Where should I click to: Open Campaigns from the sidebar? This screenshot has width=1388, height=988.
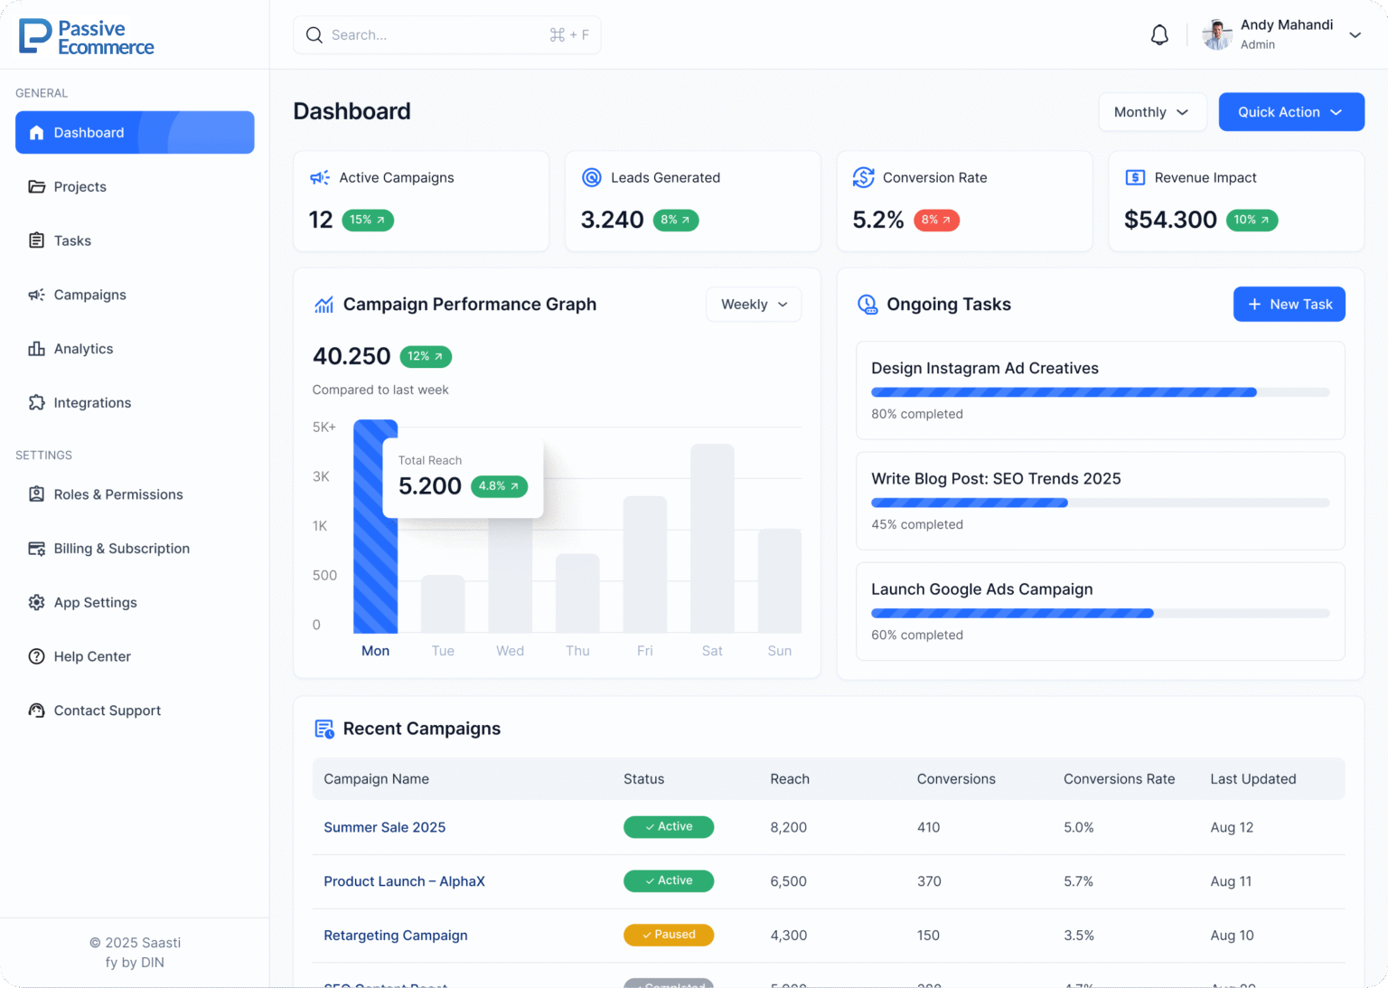click(89, 295)
